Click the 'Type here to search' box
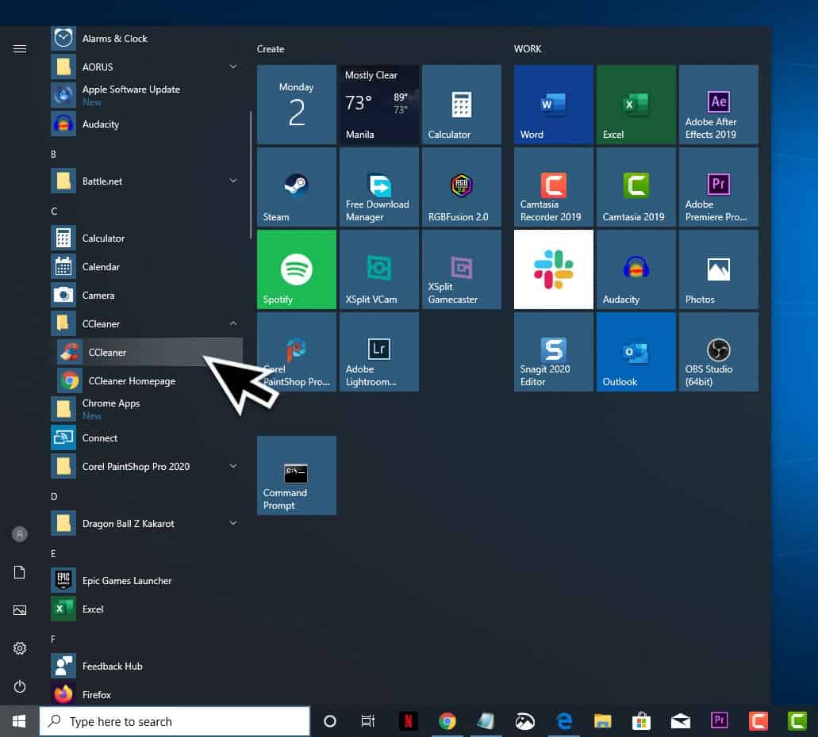The height and width of the screenshot is (737, 818). tap(175, 721)
